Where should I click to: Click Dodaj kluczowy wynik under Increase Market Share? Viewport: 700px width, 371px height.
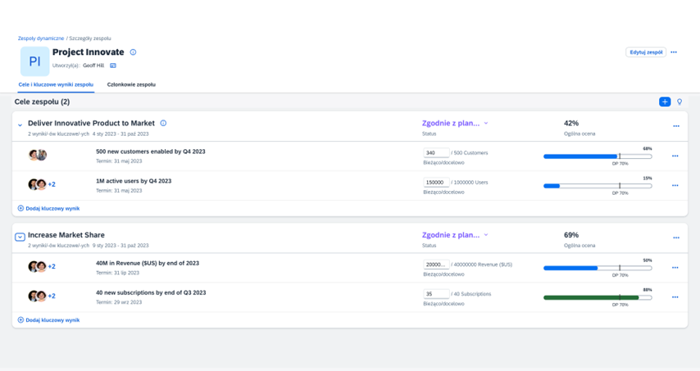coord(49,320)
